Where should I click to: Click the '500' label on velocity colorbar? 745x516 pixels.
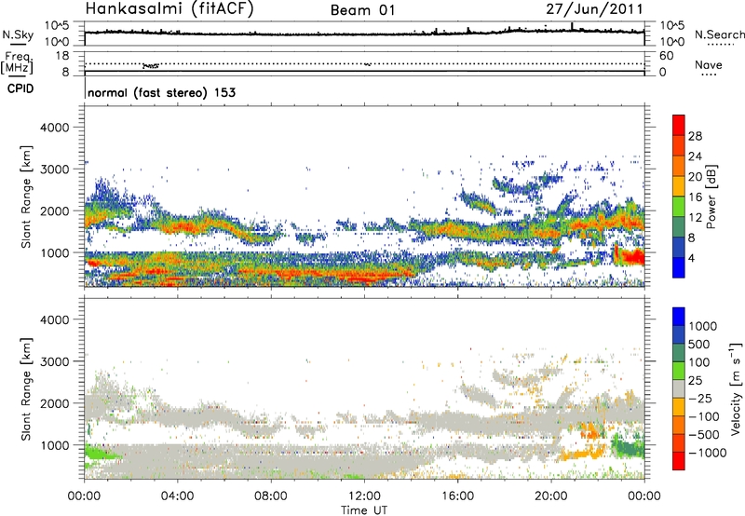[x=699, y=345]
